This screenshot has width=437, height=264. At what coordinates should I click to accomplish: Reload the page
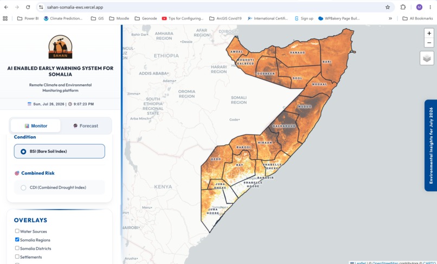click(28, 7)
